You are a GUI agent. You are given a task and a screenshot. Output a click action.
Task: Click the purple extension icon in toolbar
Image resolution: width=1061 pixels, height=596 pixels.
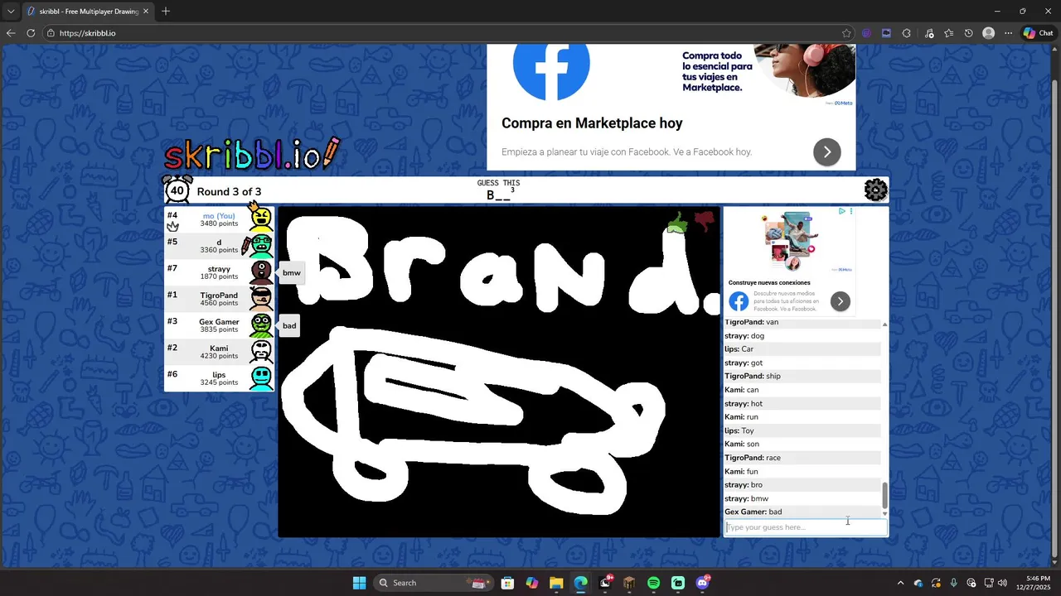(x=866, y=33)
